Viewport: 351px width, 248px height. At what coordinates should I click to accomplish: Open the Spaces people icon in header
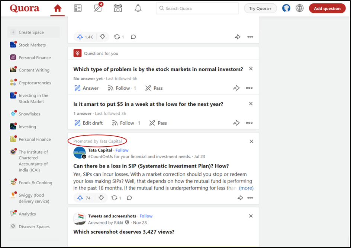tap(118, 8)
